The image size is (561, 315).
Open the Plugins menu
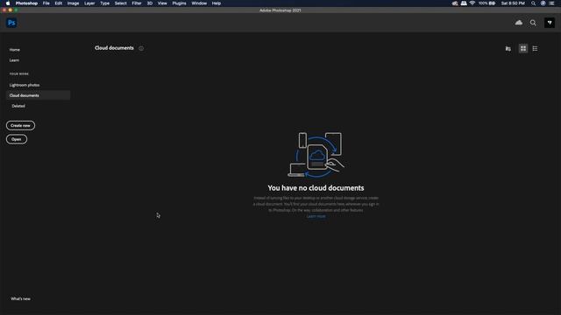click(179, 3)
